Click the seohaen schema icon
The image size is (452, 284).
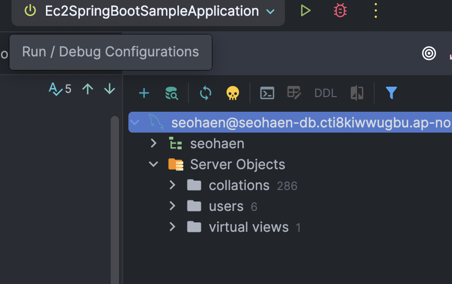click(x=175, y=143)
